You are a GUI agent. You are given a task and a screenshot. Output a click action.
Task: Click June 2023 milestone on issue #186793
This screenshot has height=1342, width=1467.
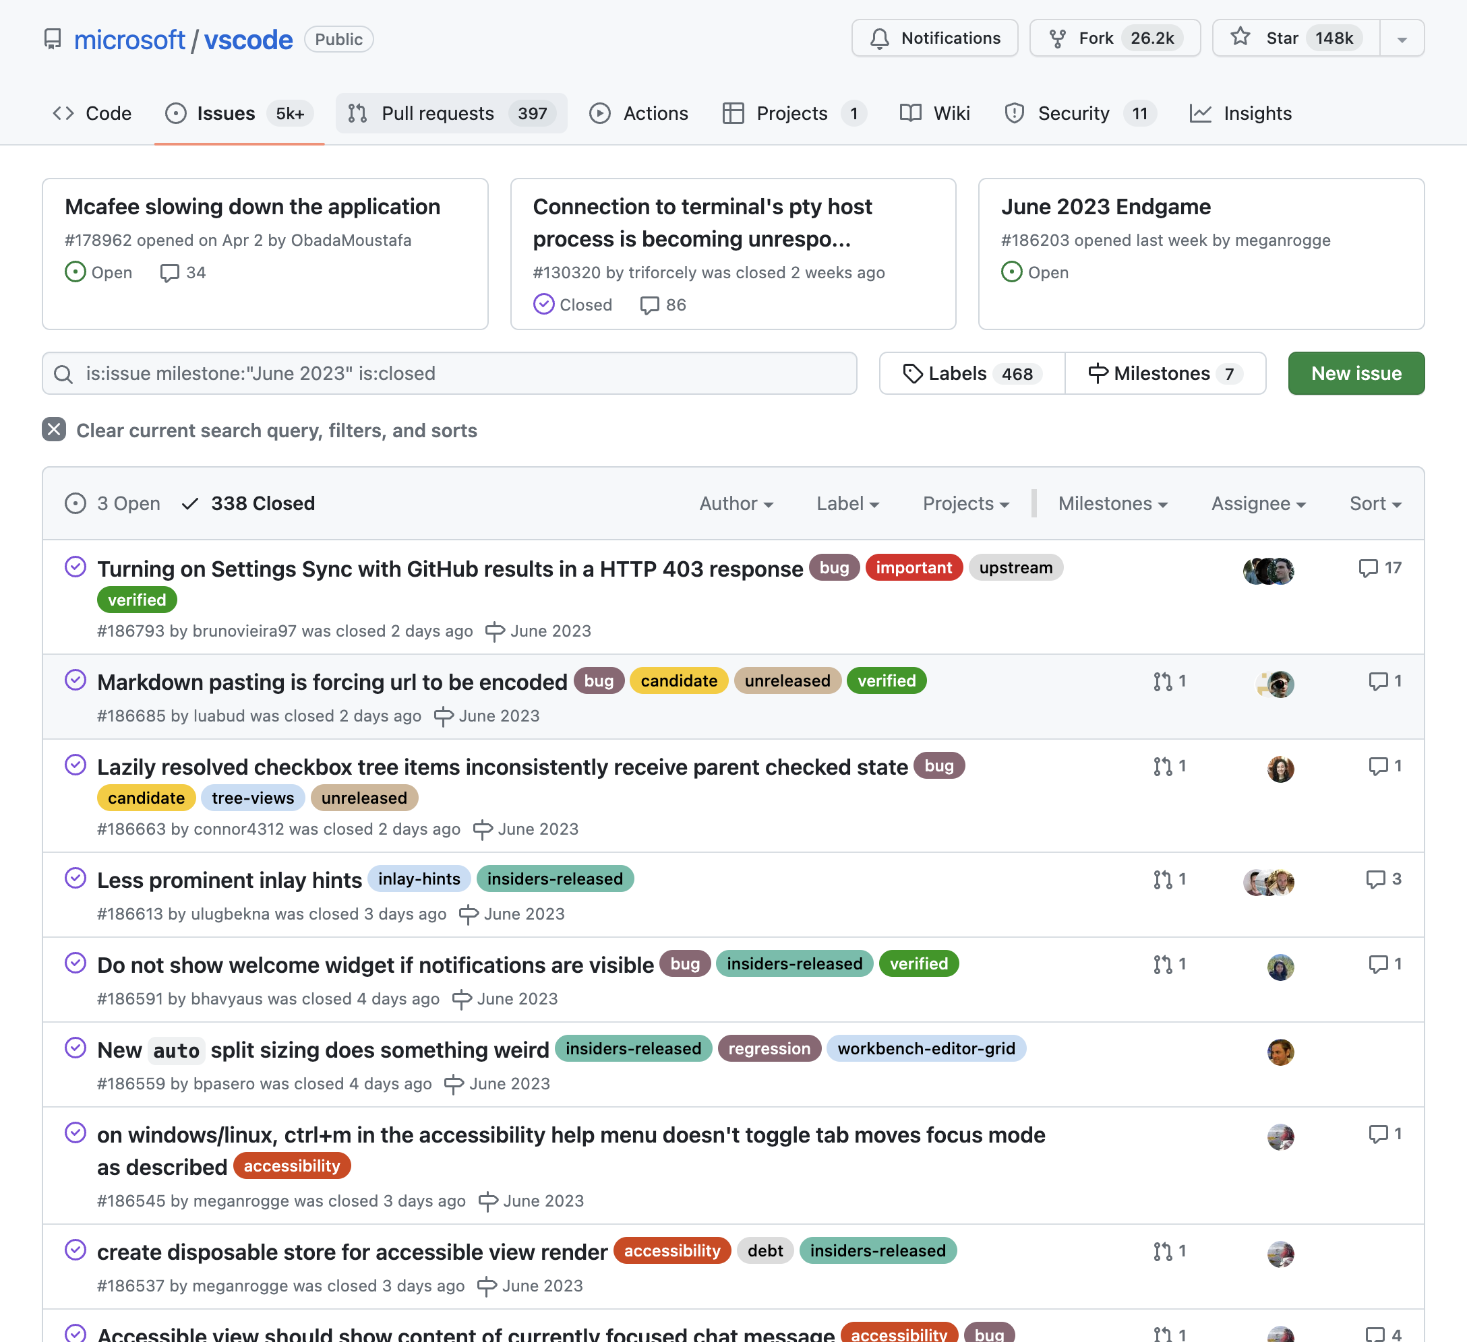pos(539,631)
